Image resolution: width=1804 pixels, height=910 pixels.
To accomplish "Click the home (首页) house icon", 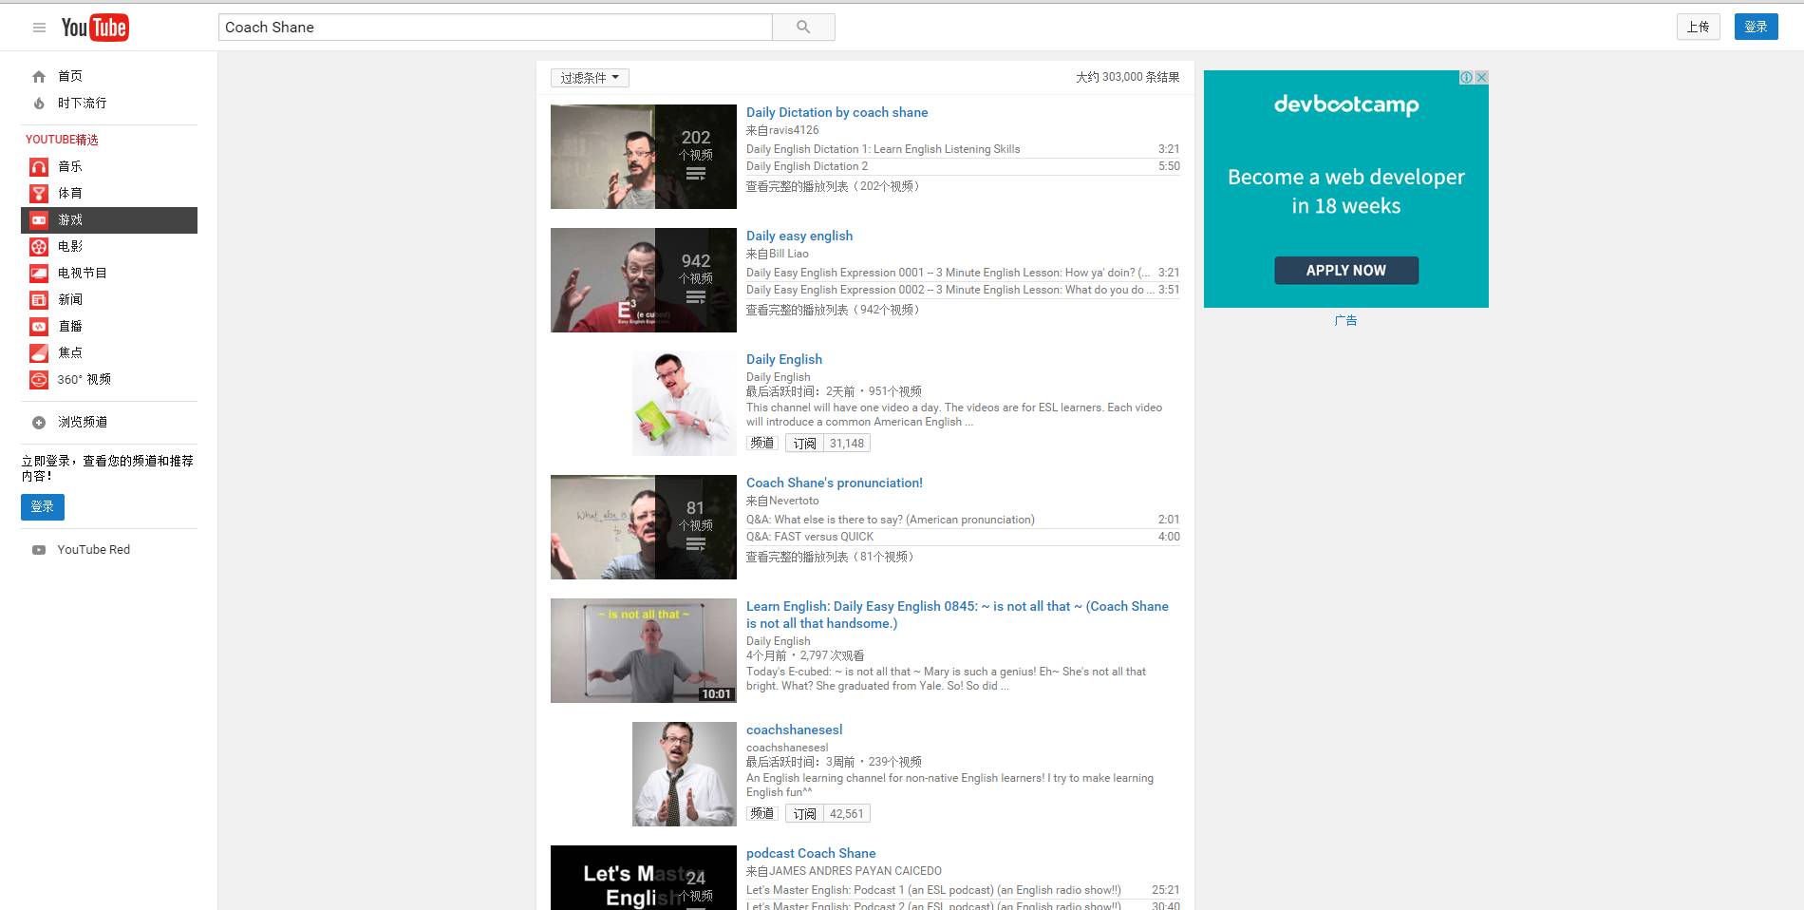I will [39, 76].
